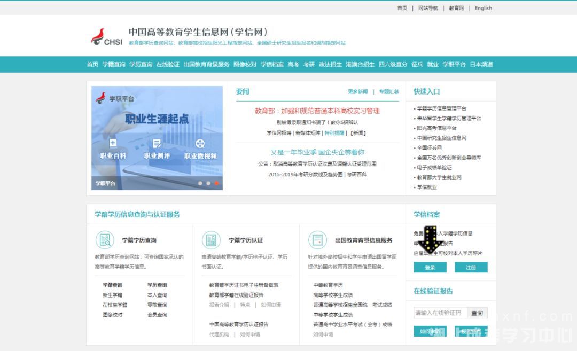The image size is (577, 351).
Task: Open the 全国征兵网 quick link
Action: [x=431, y=147]
